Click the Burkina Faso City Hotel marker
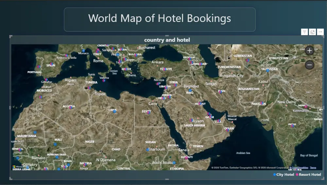 click(x=57, y=157)
